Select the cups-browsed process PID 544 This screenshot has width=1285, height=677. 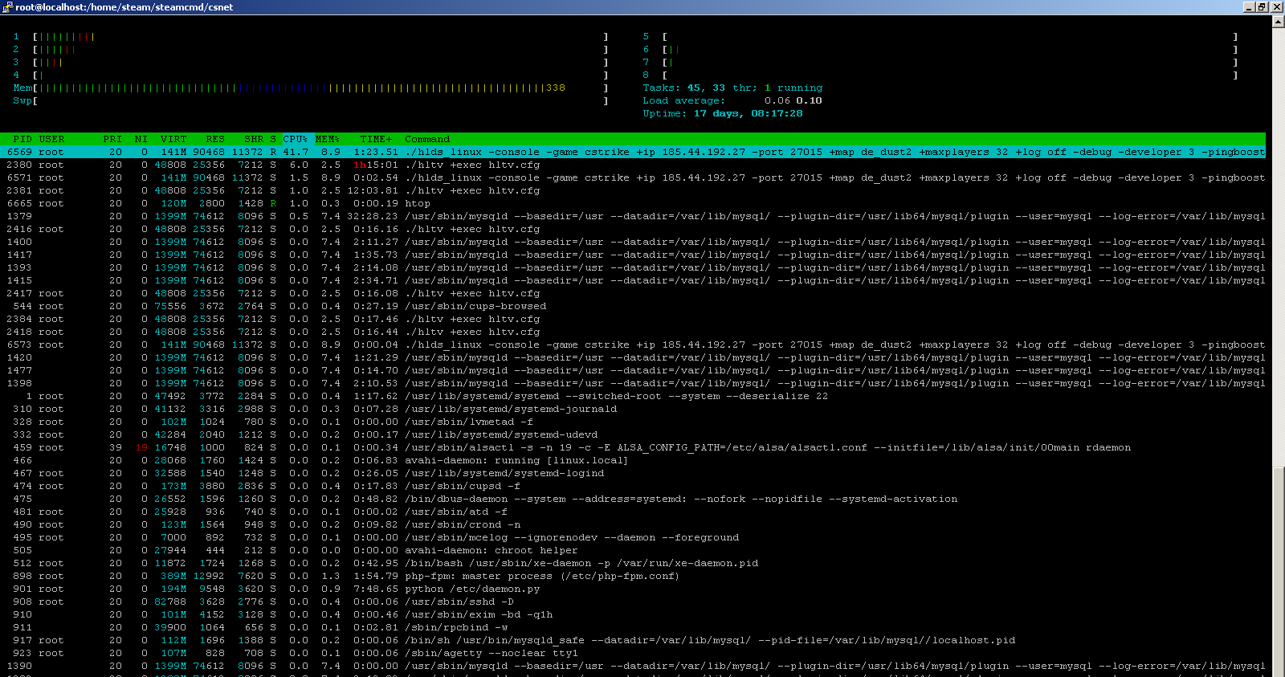point(633,306)
